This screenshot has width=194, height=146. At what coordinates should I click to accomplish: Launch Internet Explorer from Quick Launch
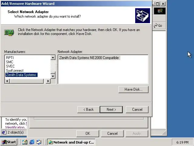[x=32, y=142]
